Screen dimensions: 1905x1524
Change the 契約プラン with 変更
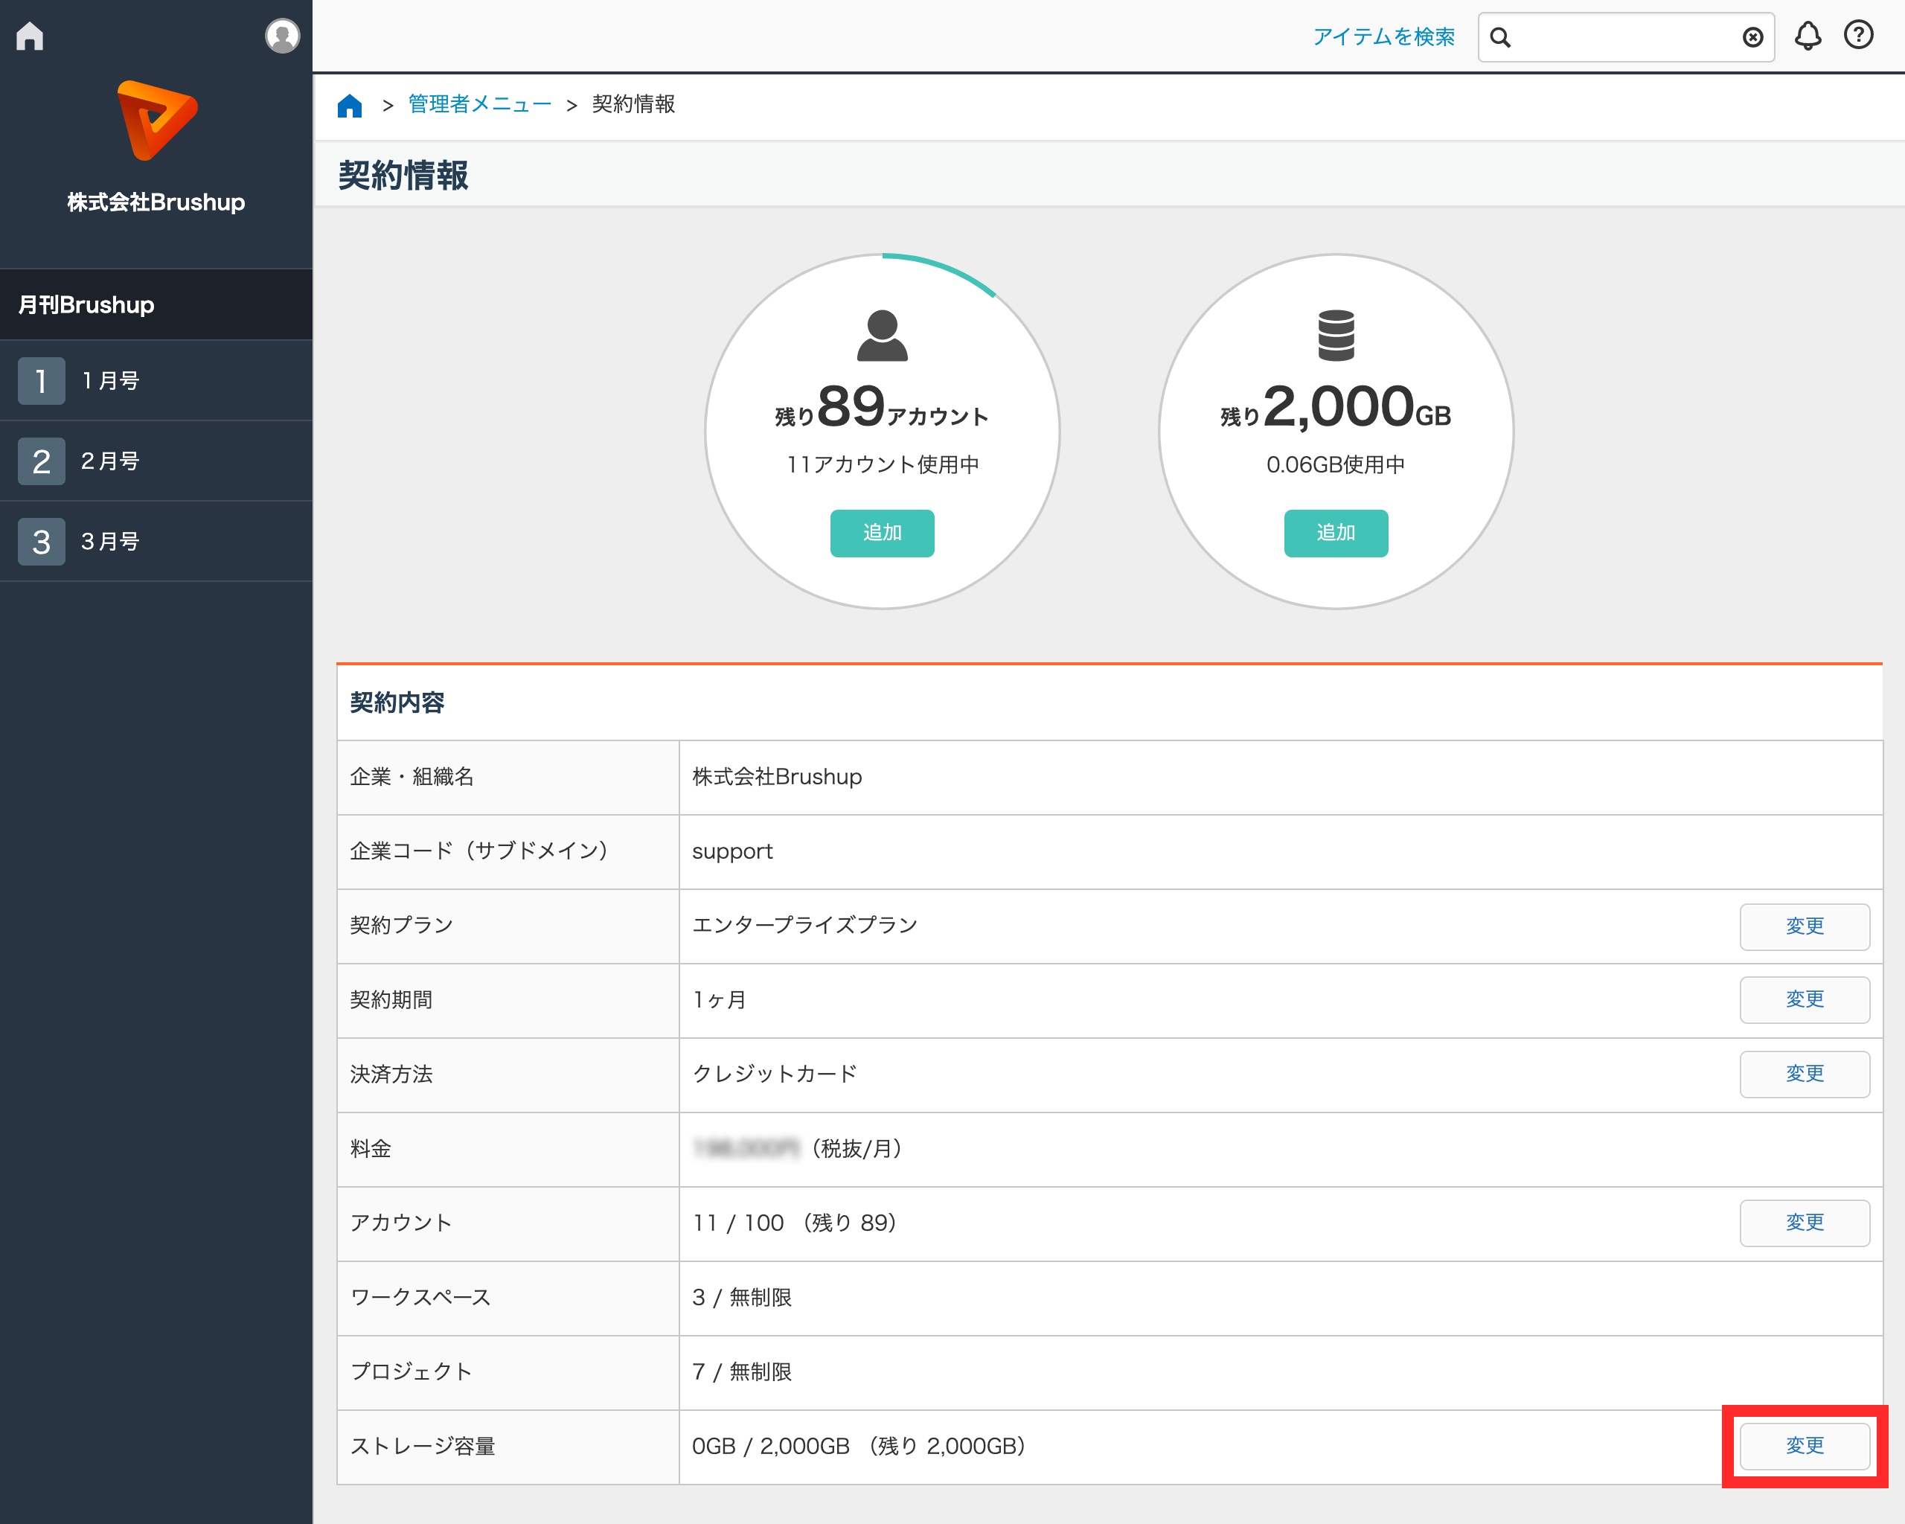click(x=1805, y=926)
